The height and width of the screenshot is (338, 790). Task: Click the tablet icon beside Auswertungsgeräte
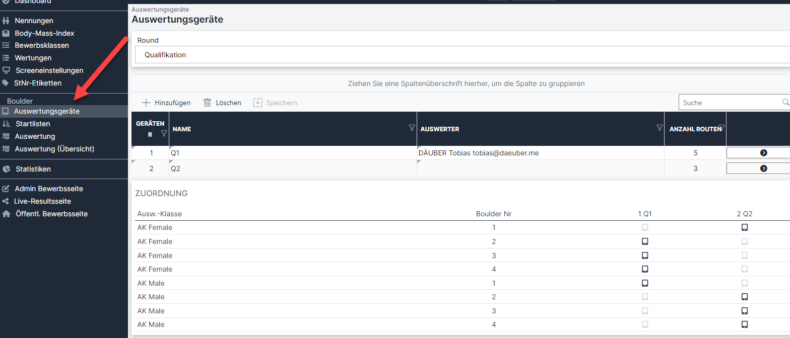tap(5, 111)
